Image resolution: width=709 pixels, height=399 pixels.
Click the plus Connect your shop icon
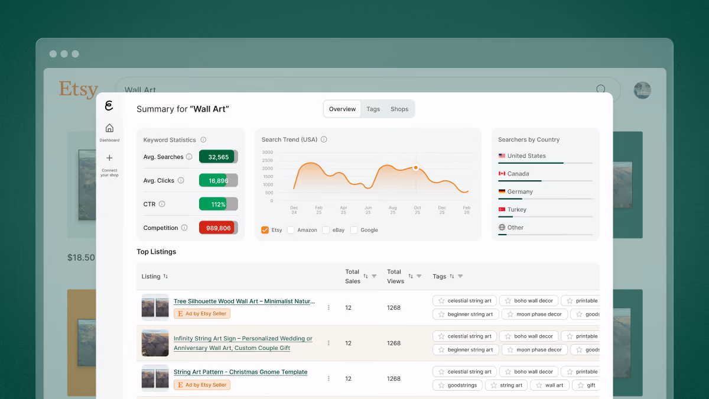[x=109, y=158]
